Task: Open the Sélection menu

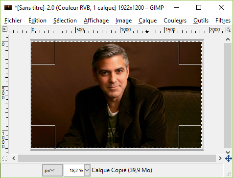Action: coord(65,21)
